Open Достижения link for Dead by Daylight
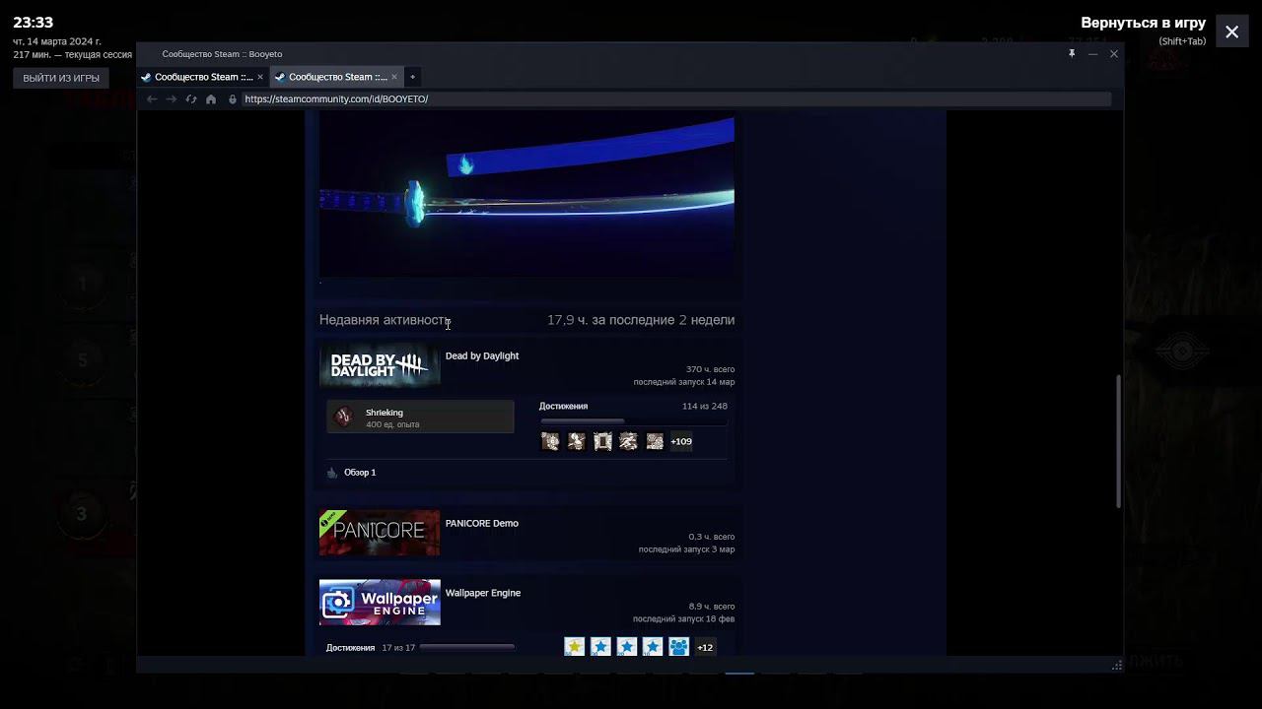1262x709 pixels. point(563,407)
